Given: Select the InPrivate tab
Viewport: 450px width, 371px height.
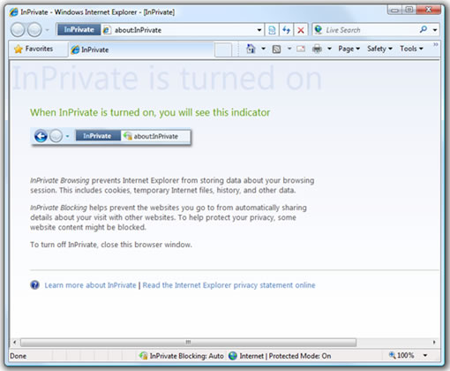Looking at the screenshot, I should click(141, 49).
